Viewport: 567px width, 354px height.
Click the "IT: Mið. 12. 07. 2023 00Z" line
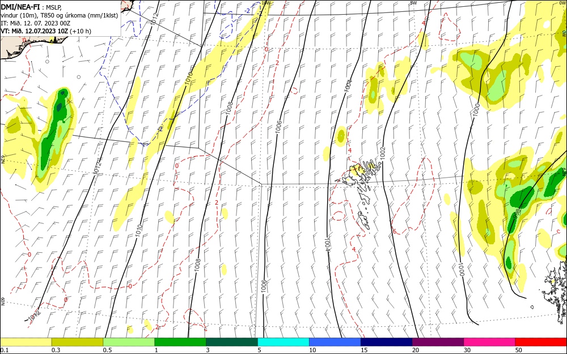(35, 23)
